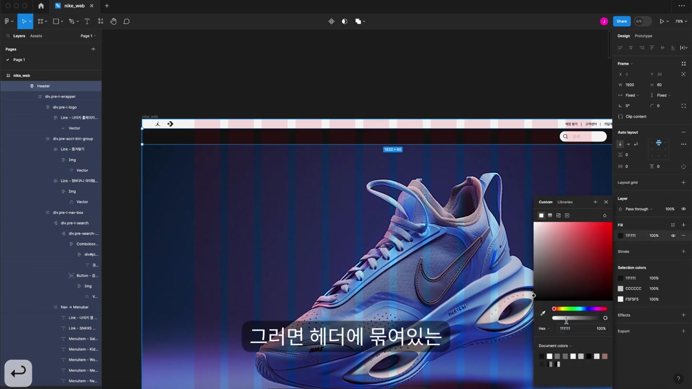Screen dimensions: 692x389
Task: Toggle layer visibility eye in Layer section
Action: coord(684,209)
